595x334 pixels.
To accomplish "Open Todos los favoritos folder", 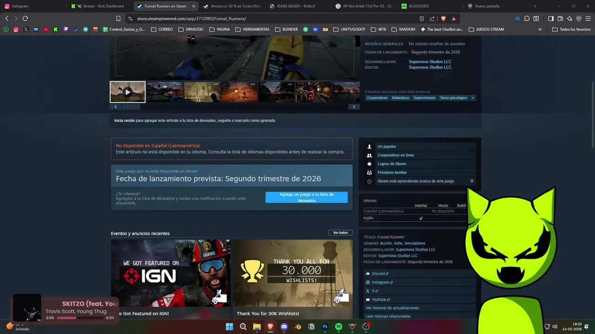I will [x=571, y=29].
